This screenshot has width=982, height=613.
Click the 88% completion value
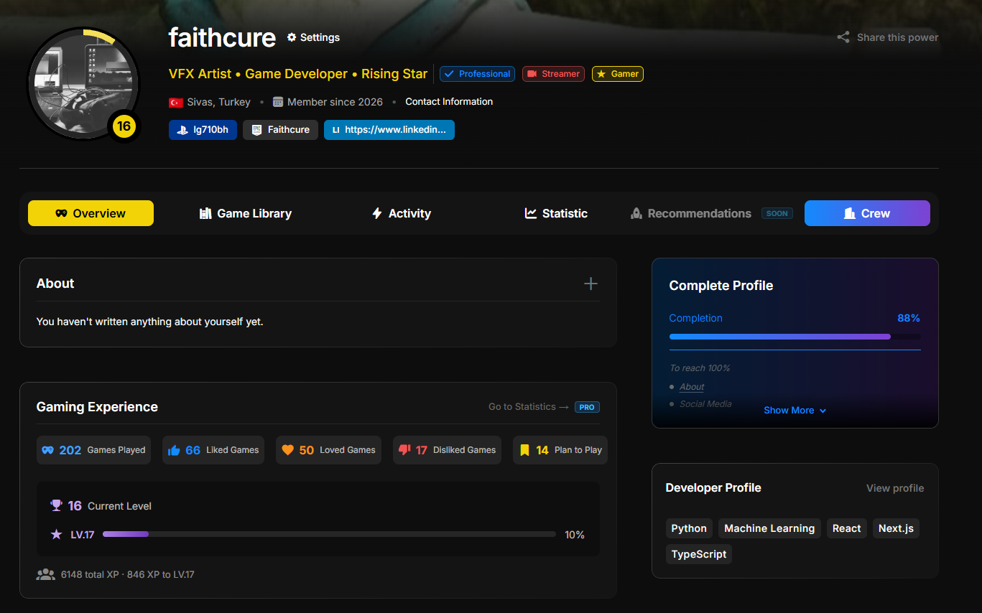click(909, 318)
